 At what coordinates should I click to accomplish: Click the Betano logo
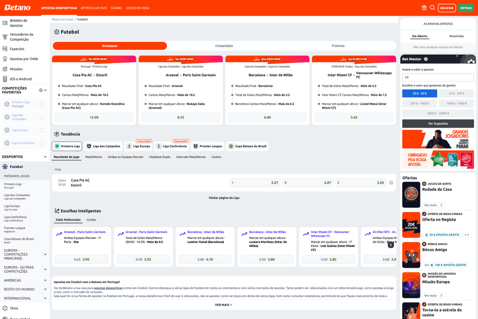coord(17,8)
